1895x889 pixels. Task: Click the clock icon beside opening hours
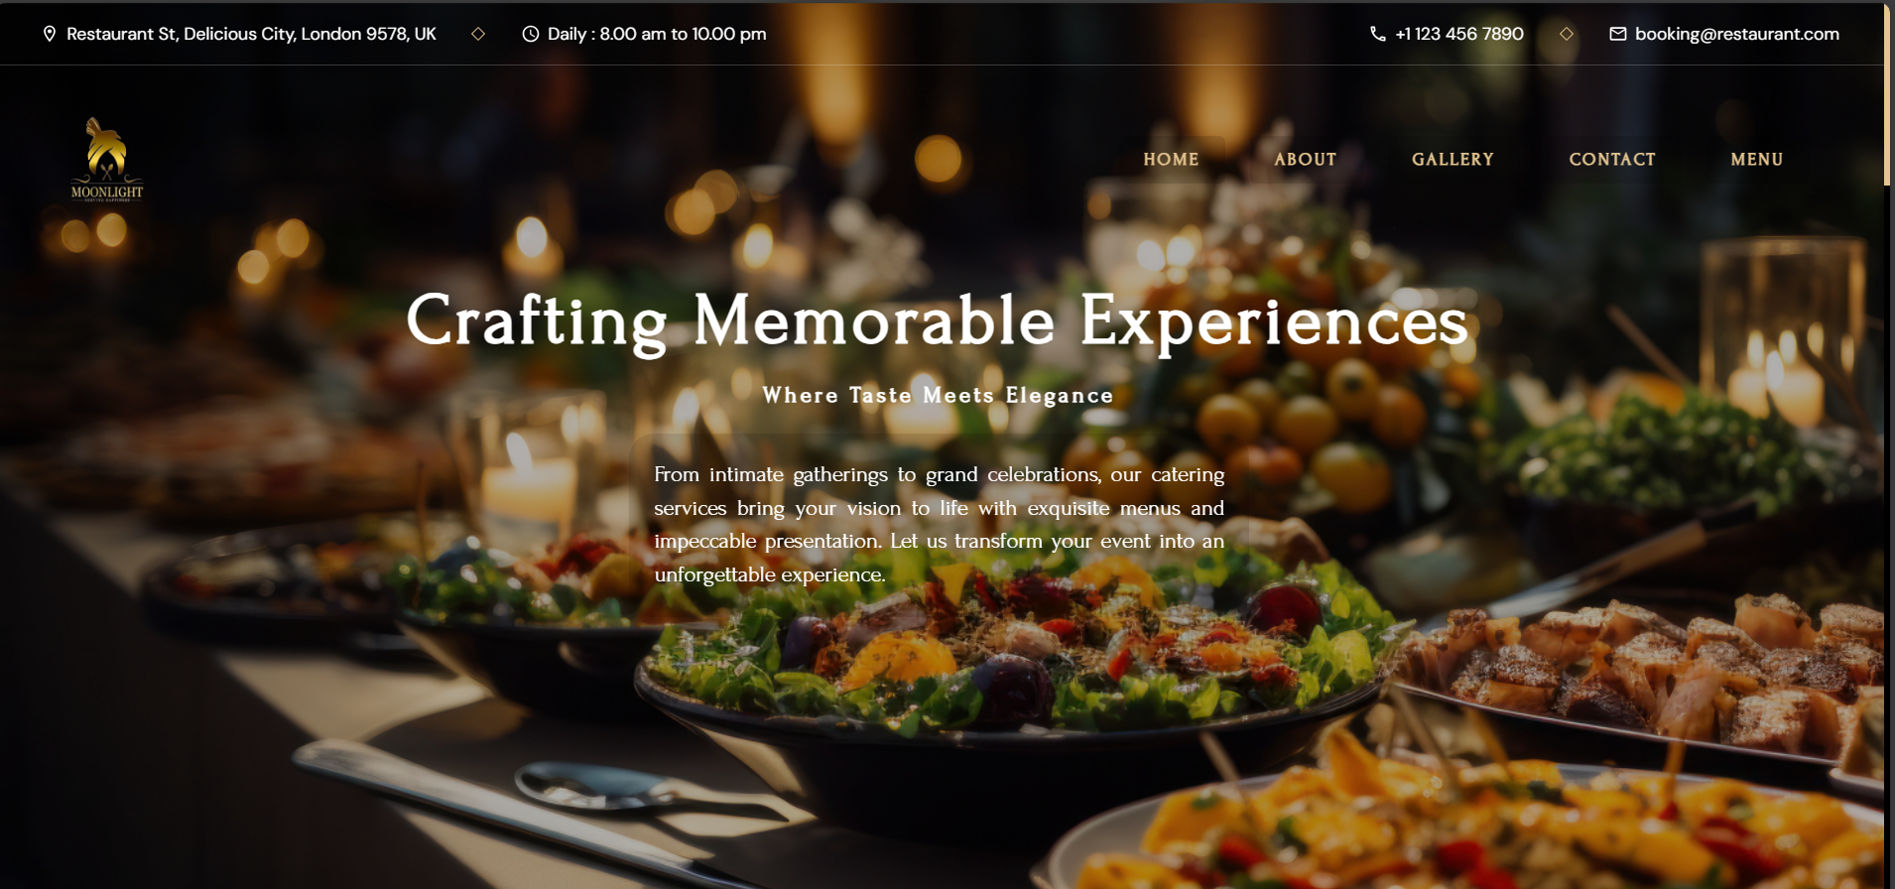[x=531, y=34]
